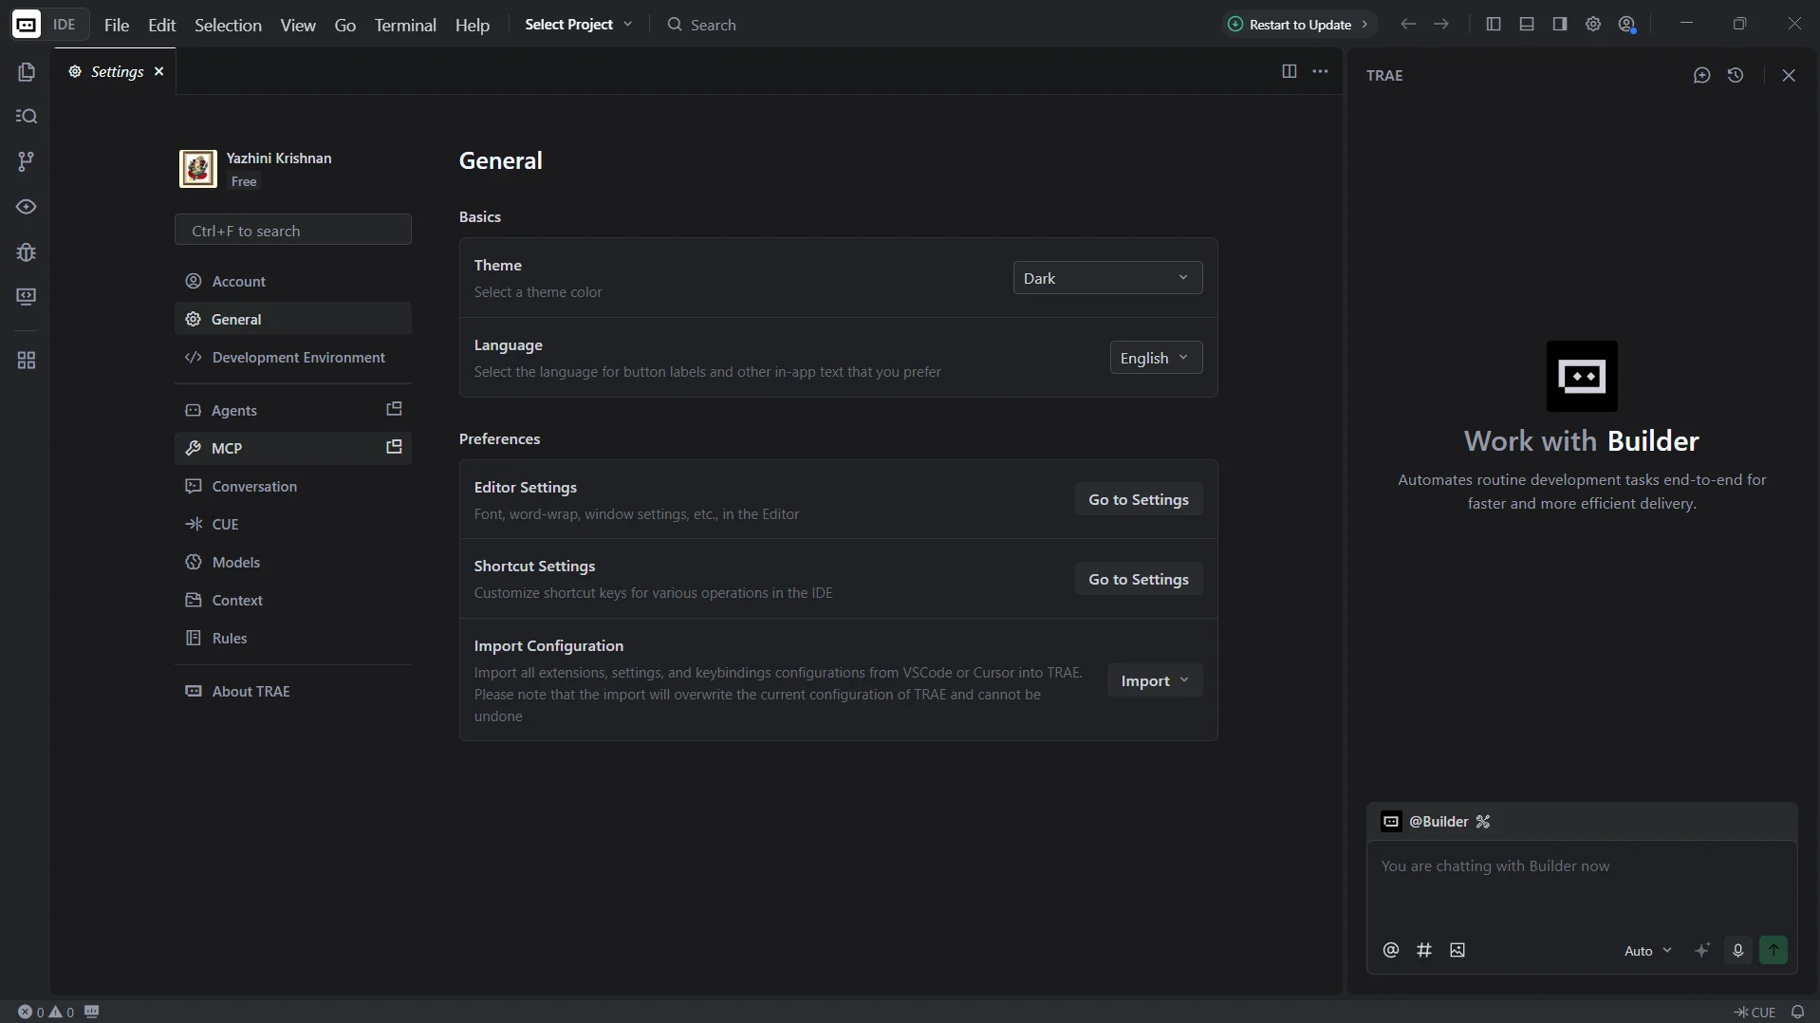Select Development Environment settings section

[292, 357]
